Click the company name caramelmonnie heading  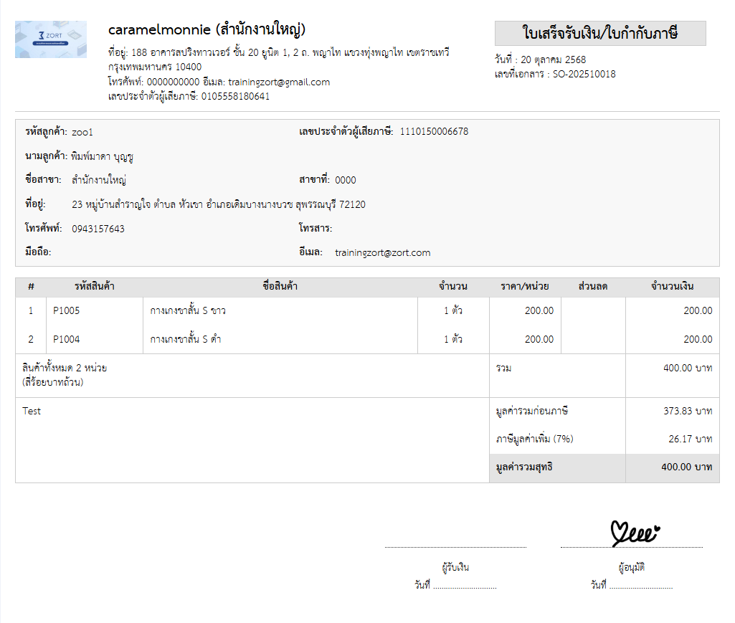(x=207, y=30)
